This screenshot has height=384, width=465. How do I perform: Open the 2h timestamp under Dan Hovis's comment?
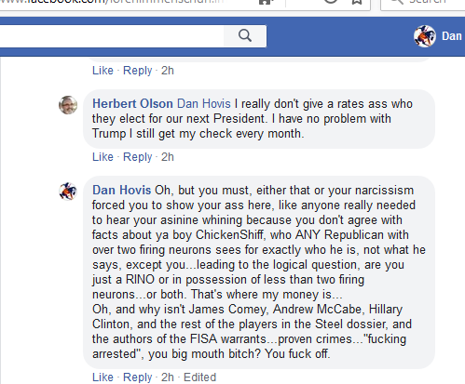[x=168, y=377]
